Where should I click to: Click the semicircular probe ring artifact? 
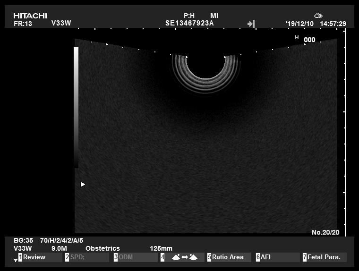point(205,76)
